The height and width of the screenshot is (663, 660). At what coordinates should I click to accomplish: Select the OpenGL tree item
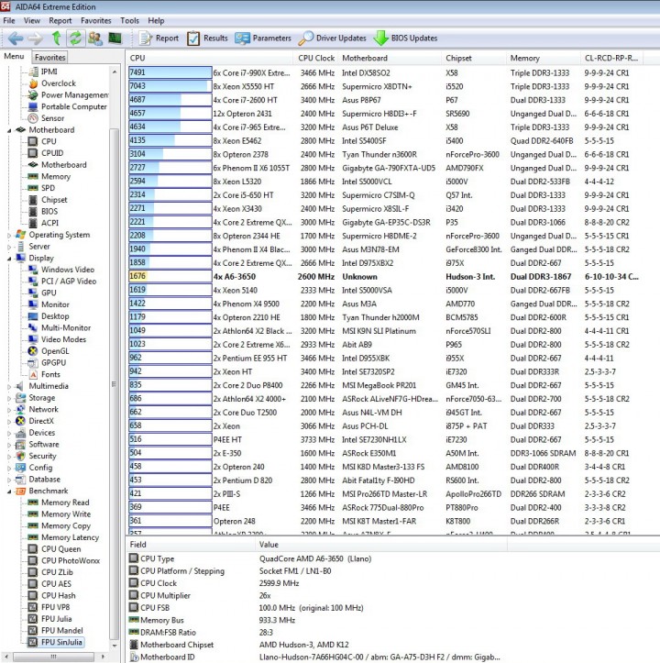[x=55, y=351]
